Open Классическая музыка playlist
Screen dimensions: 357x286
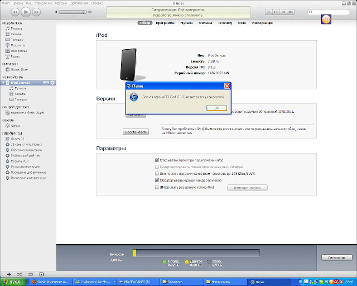point(26,150)
